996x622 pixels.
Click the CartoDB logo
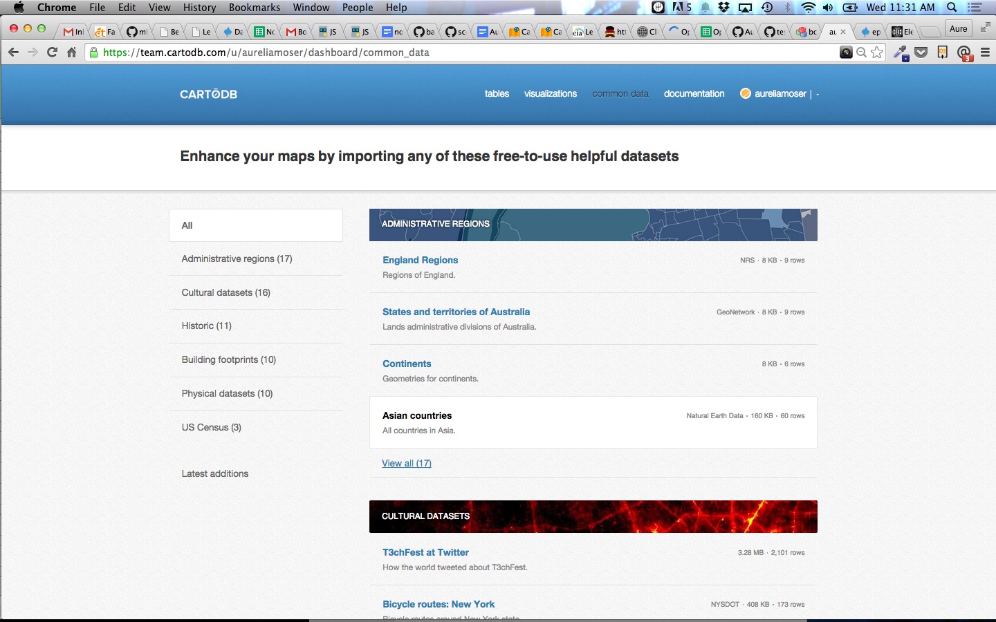pyautogui.click(x=208, y=94)
